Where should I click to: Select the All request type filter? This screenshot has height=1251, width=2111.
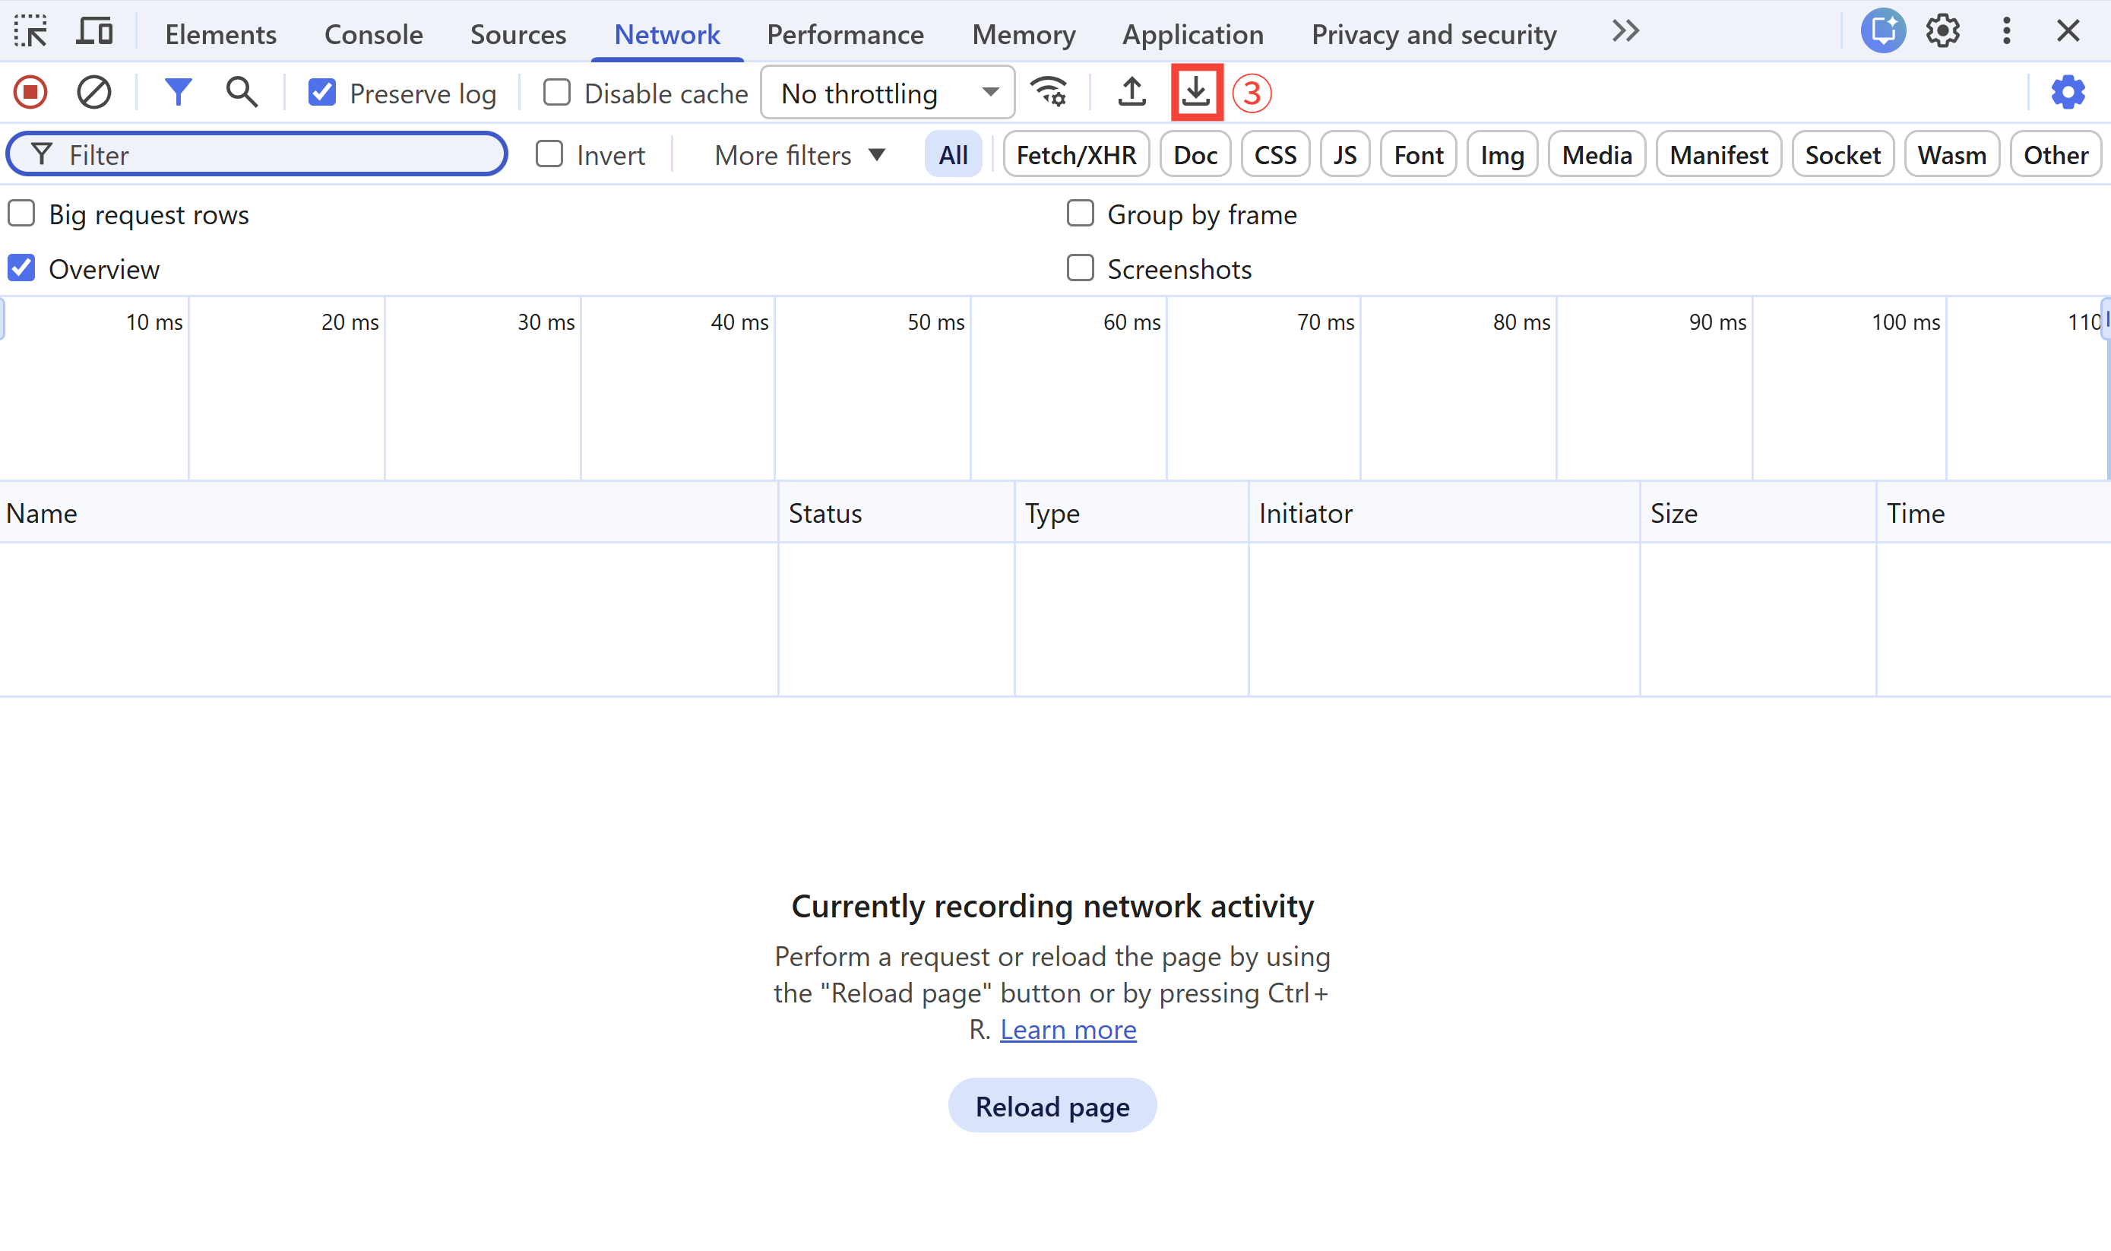(953, 155)
